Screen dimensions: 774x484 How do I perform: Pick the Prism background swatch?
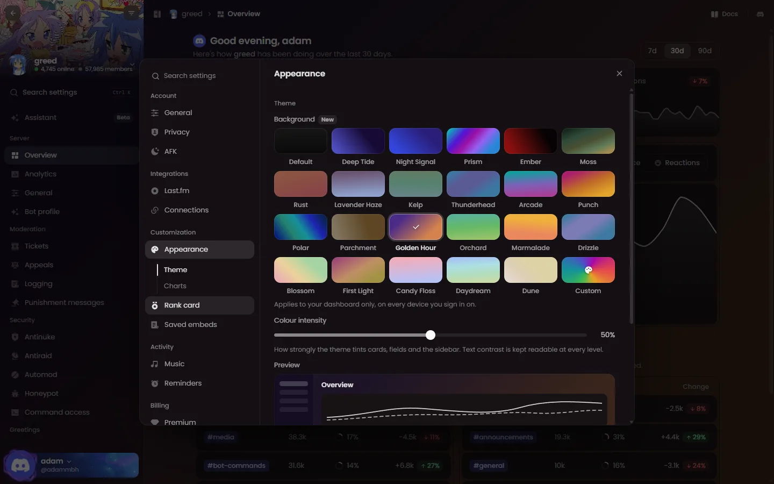(473, 141)
